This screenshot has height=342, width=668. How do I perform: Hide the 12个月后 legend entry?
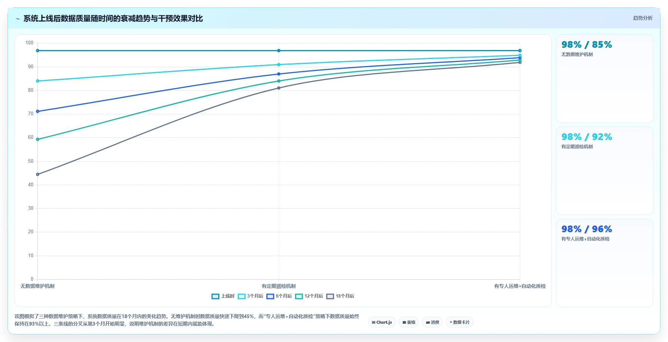[309, 296]
